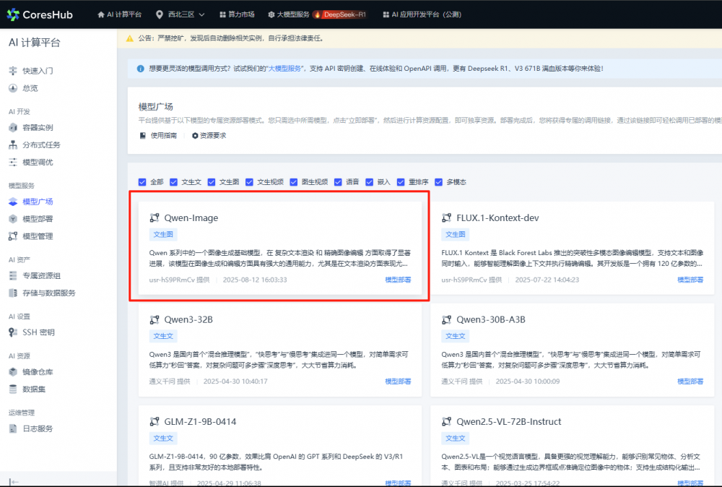Viewport: 722px width, 487px height.
Task: Click the timestamp 2025-07-22 14:04:23
Action: pos(547,280)
